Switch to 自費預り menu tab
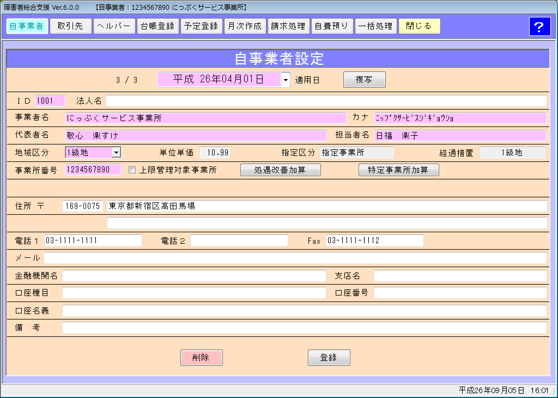The height and width of the screenshot is (398, 558). (332, 26)
